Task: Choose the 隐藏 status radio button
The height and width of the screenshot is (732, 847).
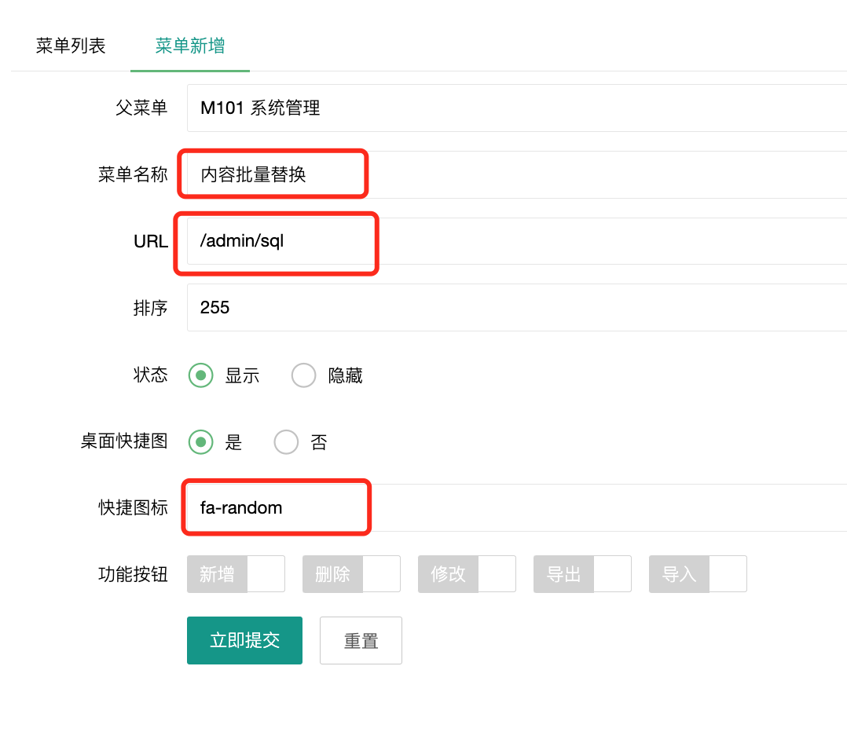Action: click(303, 375)
